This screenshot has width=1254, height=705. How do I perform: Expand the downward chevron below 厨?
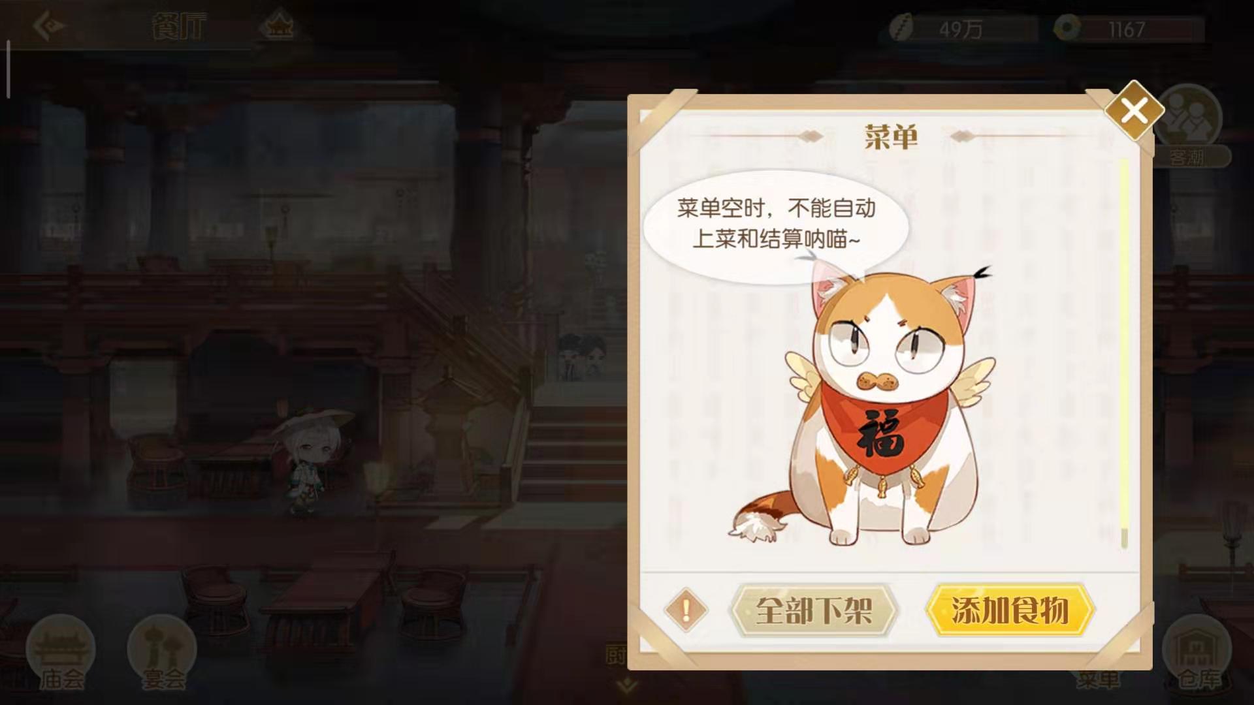[x=627, y=685]
